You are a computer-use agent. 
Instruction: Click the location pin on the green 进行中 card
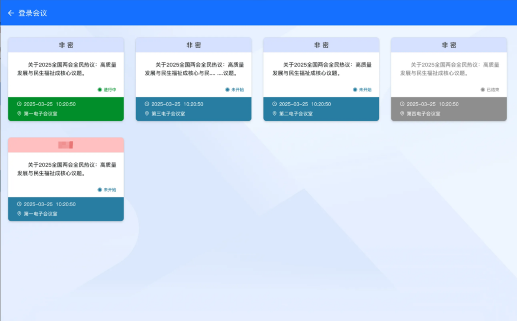coord(19,113)
